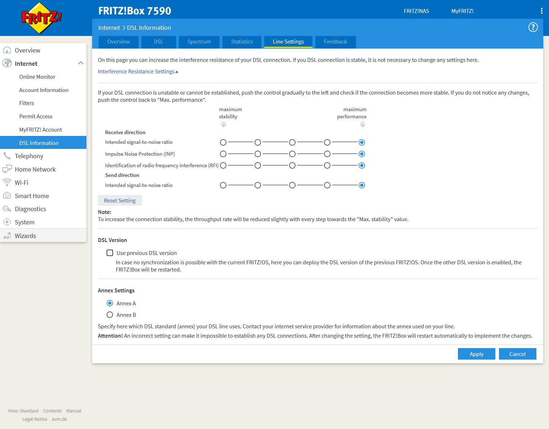Click the maximum stability marker icon
The width and height of the screenshot is (549, 429).
point(224,124)
